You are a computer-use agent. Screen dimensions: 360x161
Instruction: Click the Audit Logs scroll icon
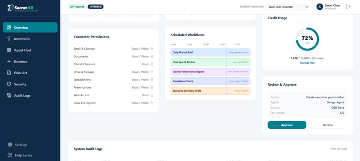click(x=9, y=95)
